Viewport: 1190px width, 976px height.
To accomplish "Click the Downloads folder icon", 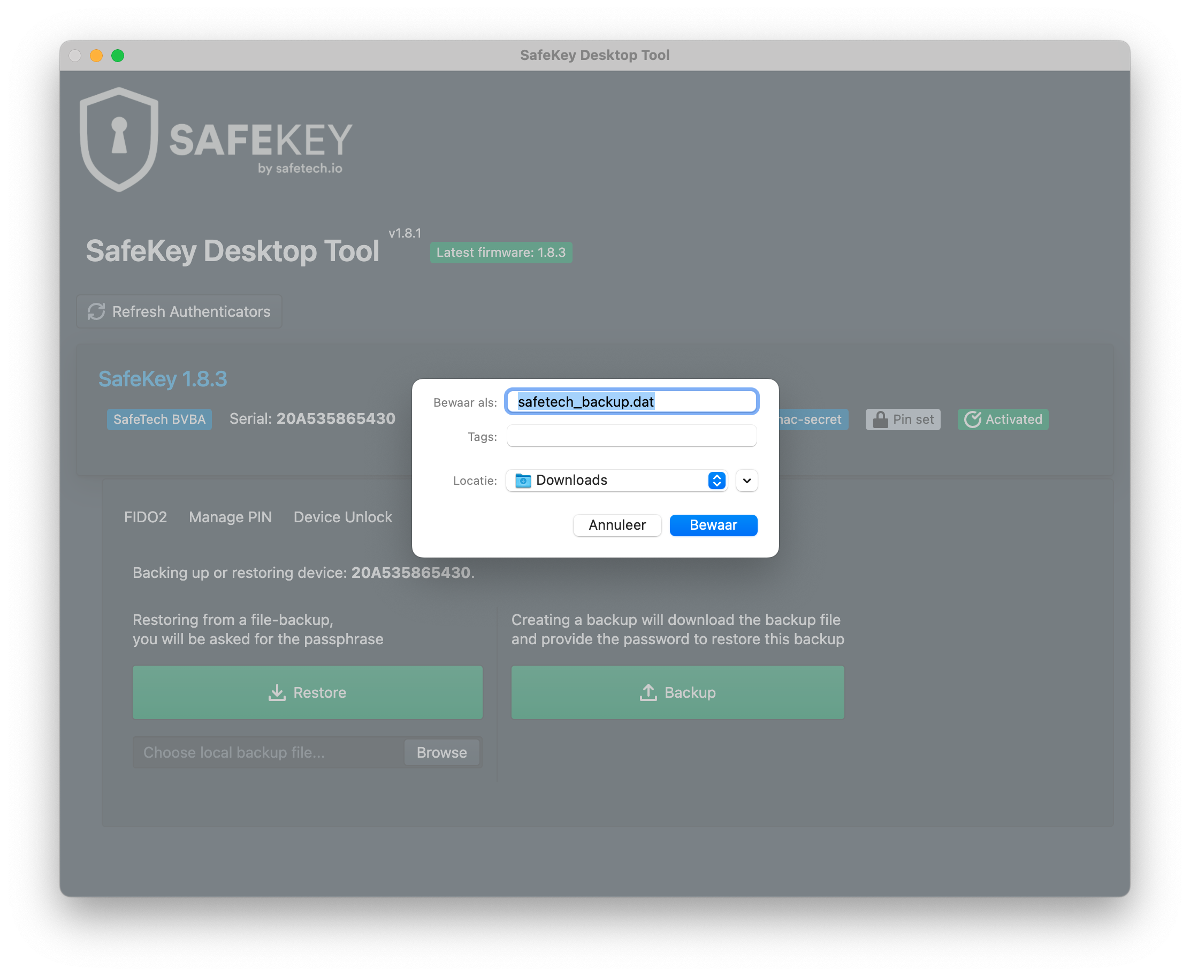I will [523, 481].
